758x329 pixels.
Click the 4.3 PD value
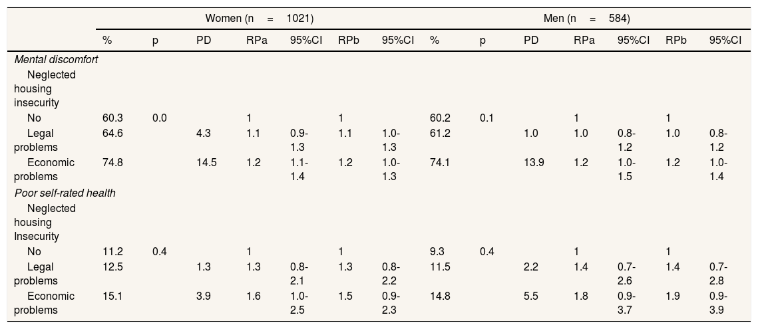click(203, 133)
